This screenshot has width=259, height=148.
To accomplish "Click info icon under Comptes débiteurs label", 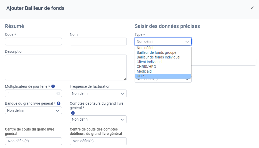I will [x=73, y=113].
